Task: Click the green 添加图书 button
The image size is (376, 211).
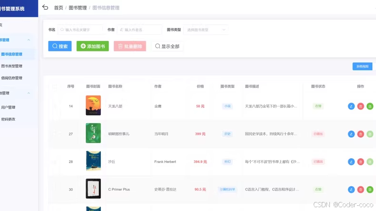Action: point(92,46)
